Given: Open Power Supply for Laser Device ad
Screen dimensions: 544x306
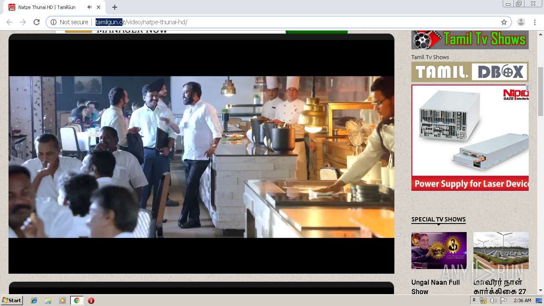Looking at the screenshot, I should [x=470, y=138].
